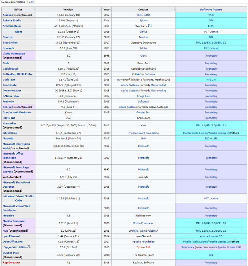The width and height of the screenshot is (248, 266).
Task: Click Apache License 2.0 in openElement row
Action: 211,236
